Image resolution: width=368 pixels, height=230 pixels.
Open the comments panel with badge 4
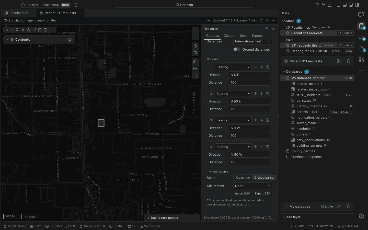(x=361, y=37)
